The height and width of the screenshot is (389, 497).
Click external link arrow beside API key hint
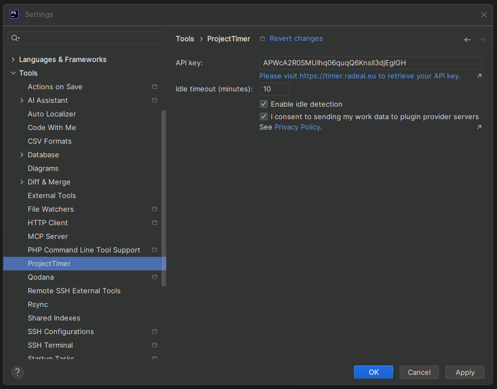point(479,76)
